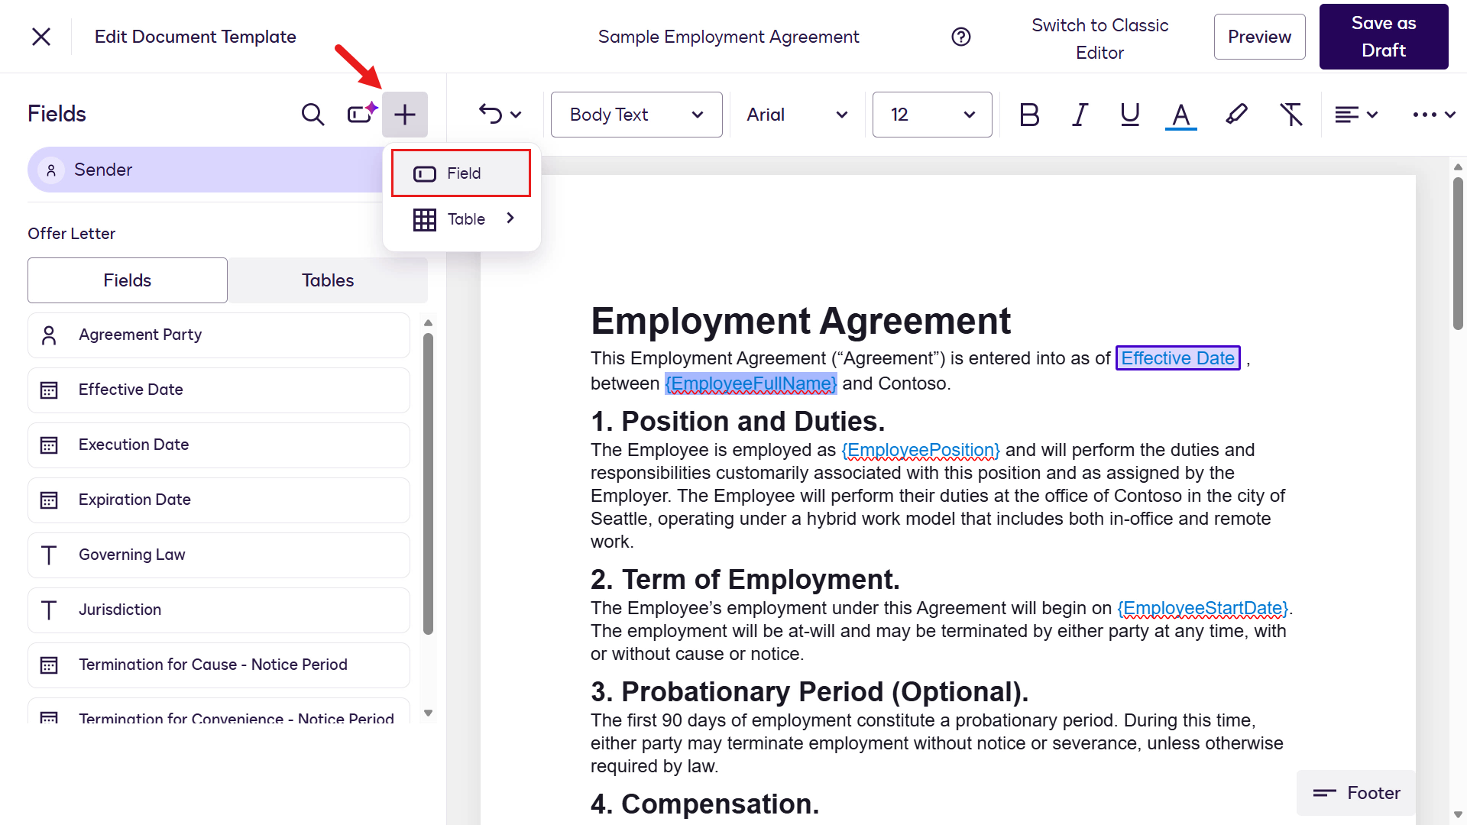
Task: Click the Agreement Party person icon
Action: [x=49, y=335]
